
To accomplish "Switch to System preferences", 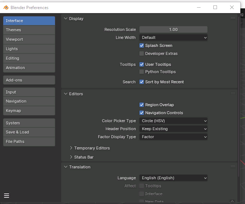I will coord(29,123).
